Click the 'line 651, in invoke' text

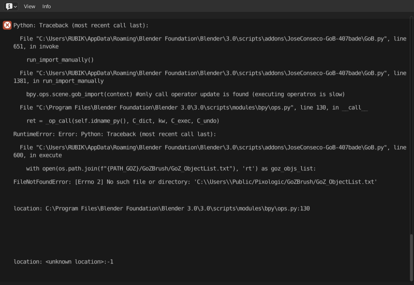36,46
